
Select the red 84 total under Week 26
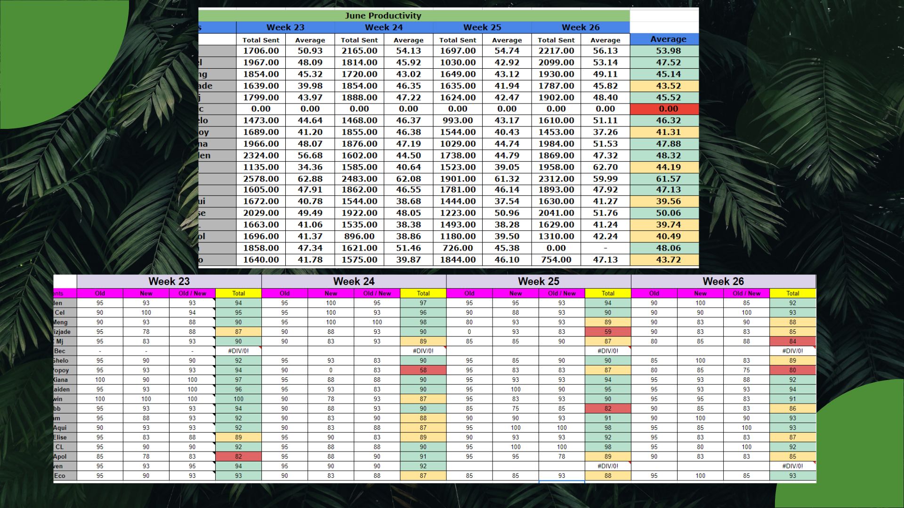click(x=792, y=341)
